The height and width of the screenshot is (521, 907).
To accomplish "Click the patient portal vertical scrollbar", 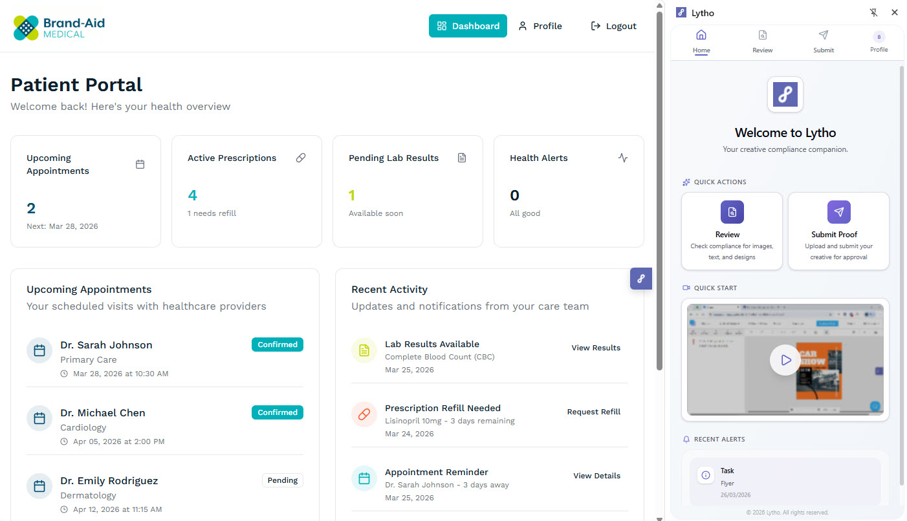I will click(x=659, y=191).
